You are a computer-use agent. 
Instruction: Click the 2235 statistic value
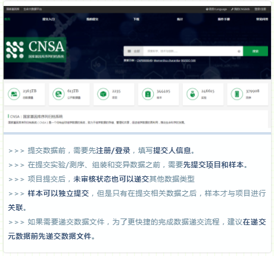116,91
